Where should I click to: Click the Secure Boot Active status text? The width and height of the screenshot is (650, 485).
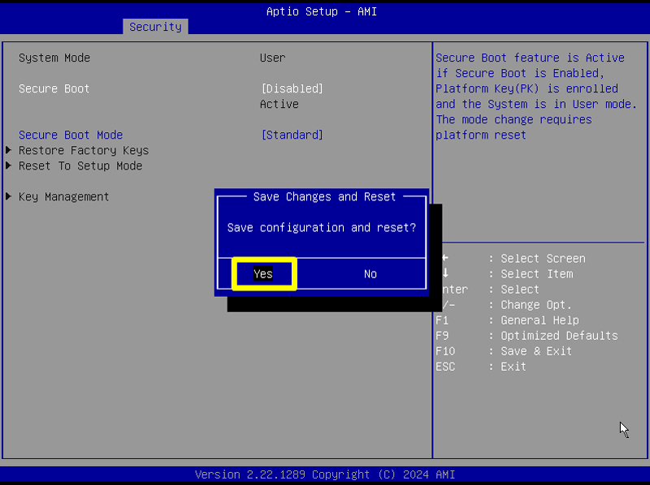tap(279, 104)
